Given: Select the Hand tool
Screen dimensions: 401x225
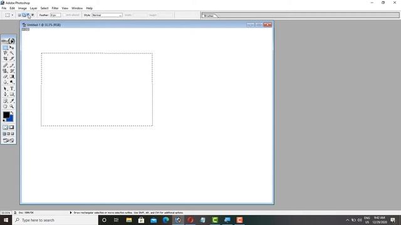Looking at the screenshot, I should tap(6, 107).
